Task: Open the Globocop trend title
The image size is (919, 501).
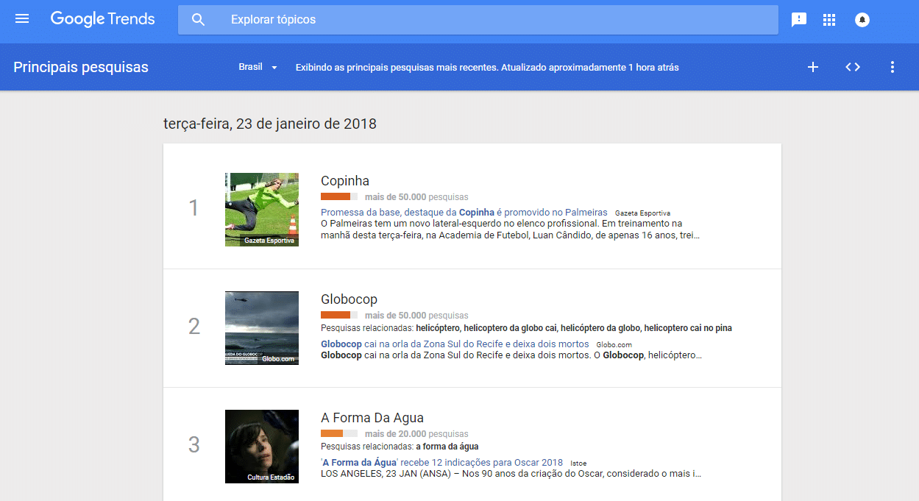Action: pyautogui.click(x=349, y=299)
